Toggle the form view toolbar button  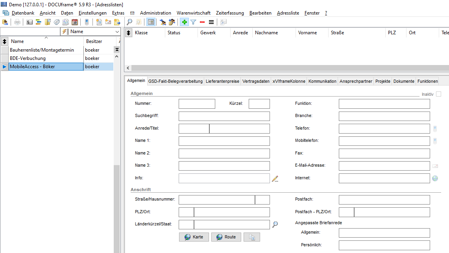(151, 22)
